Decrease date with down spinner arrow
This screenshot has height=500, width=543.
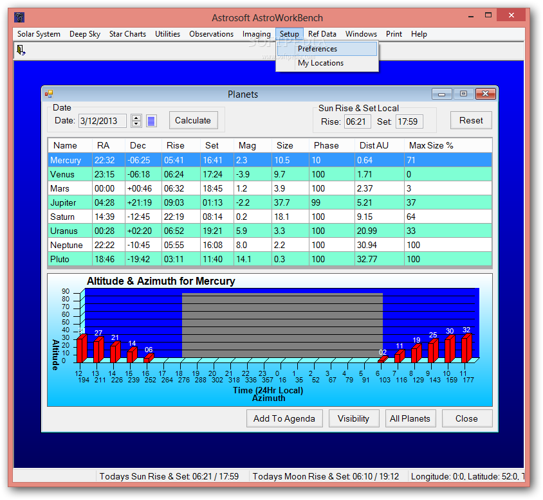136,124
